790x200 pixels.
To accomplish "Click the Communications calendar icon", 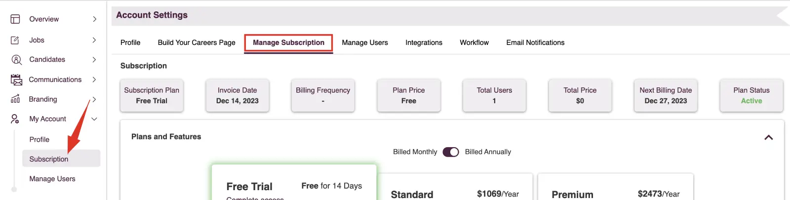I will [16, 80].
